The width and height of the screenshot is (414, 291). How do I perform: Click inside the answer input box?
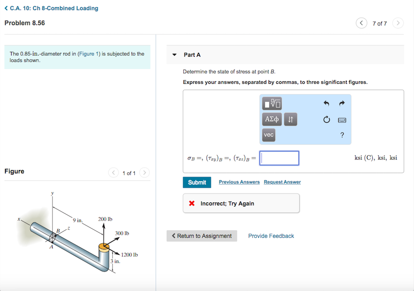click(279, 158)
